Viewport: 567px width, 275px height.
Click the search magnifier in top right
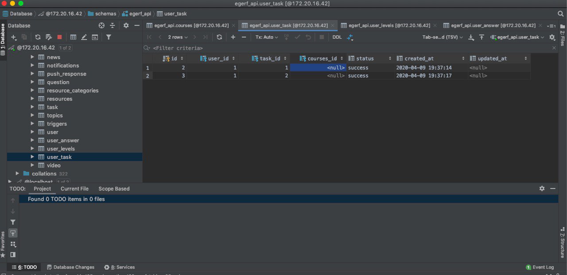[x=560, y=14]
